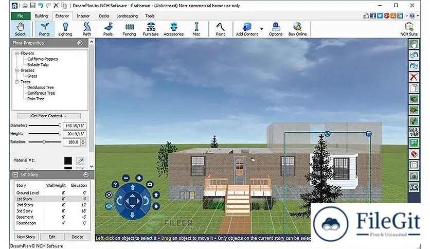Click the zoom-out minus button on navigation wheel

tap(126, 178)
